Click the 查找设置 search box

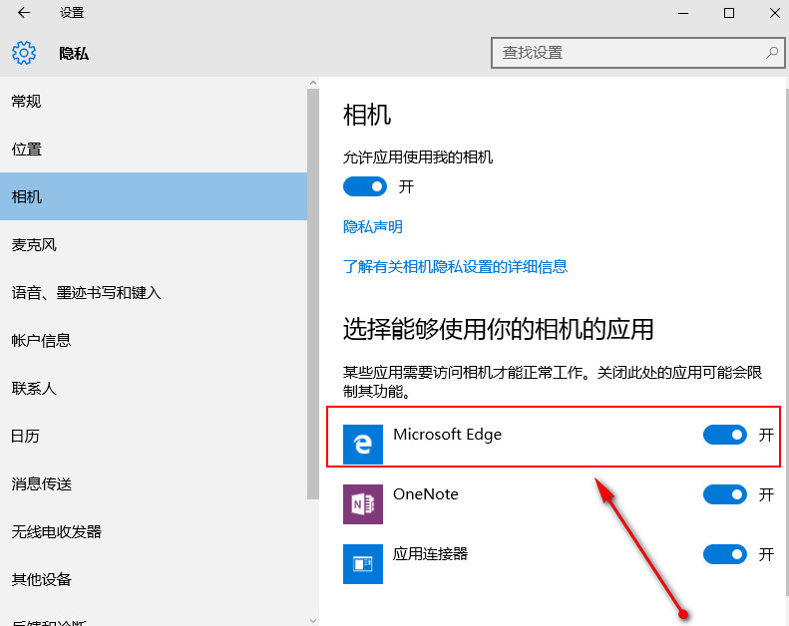[x=628, y=52]
